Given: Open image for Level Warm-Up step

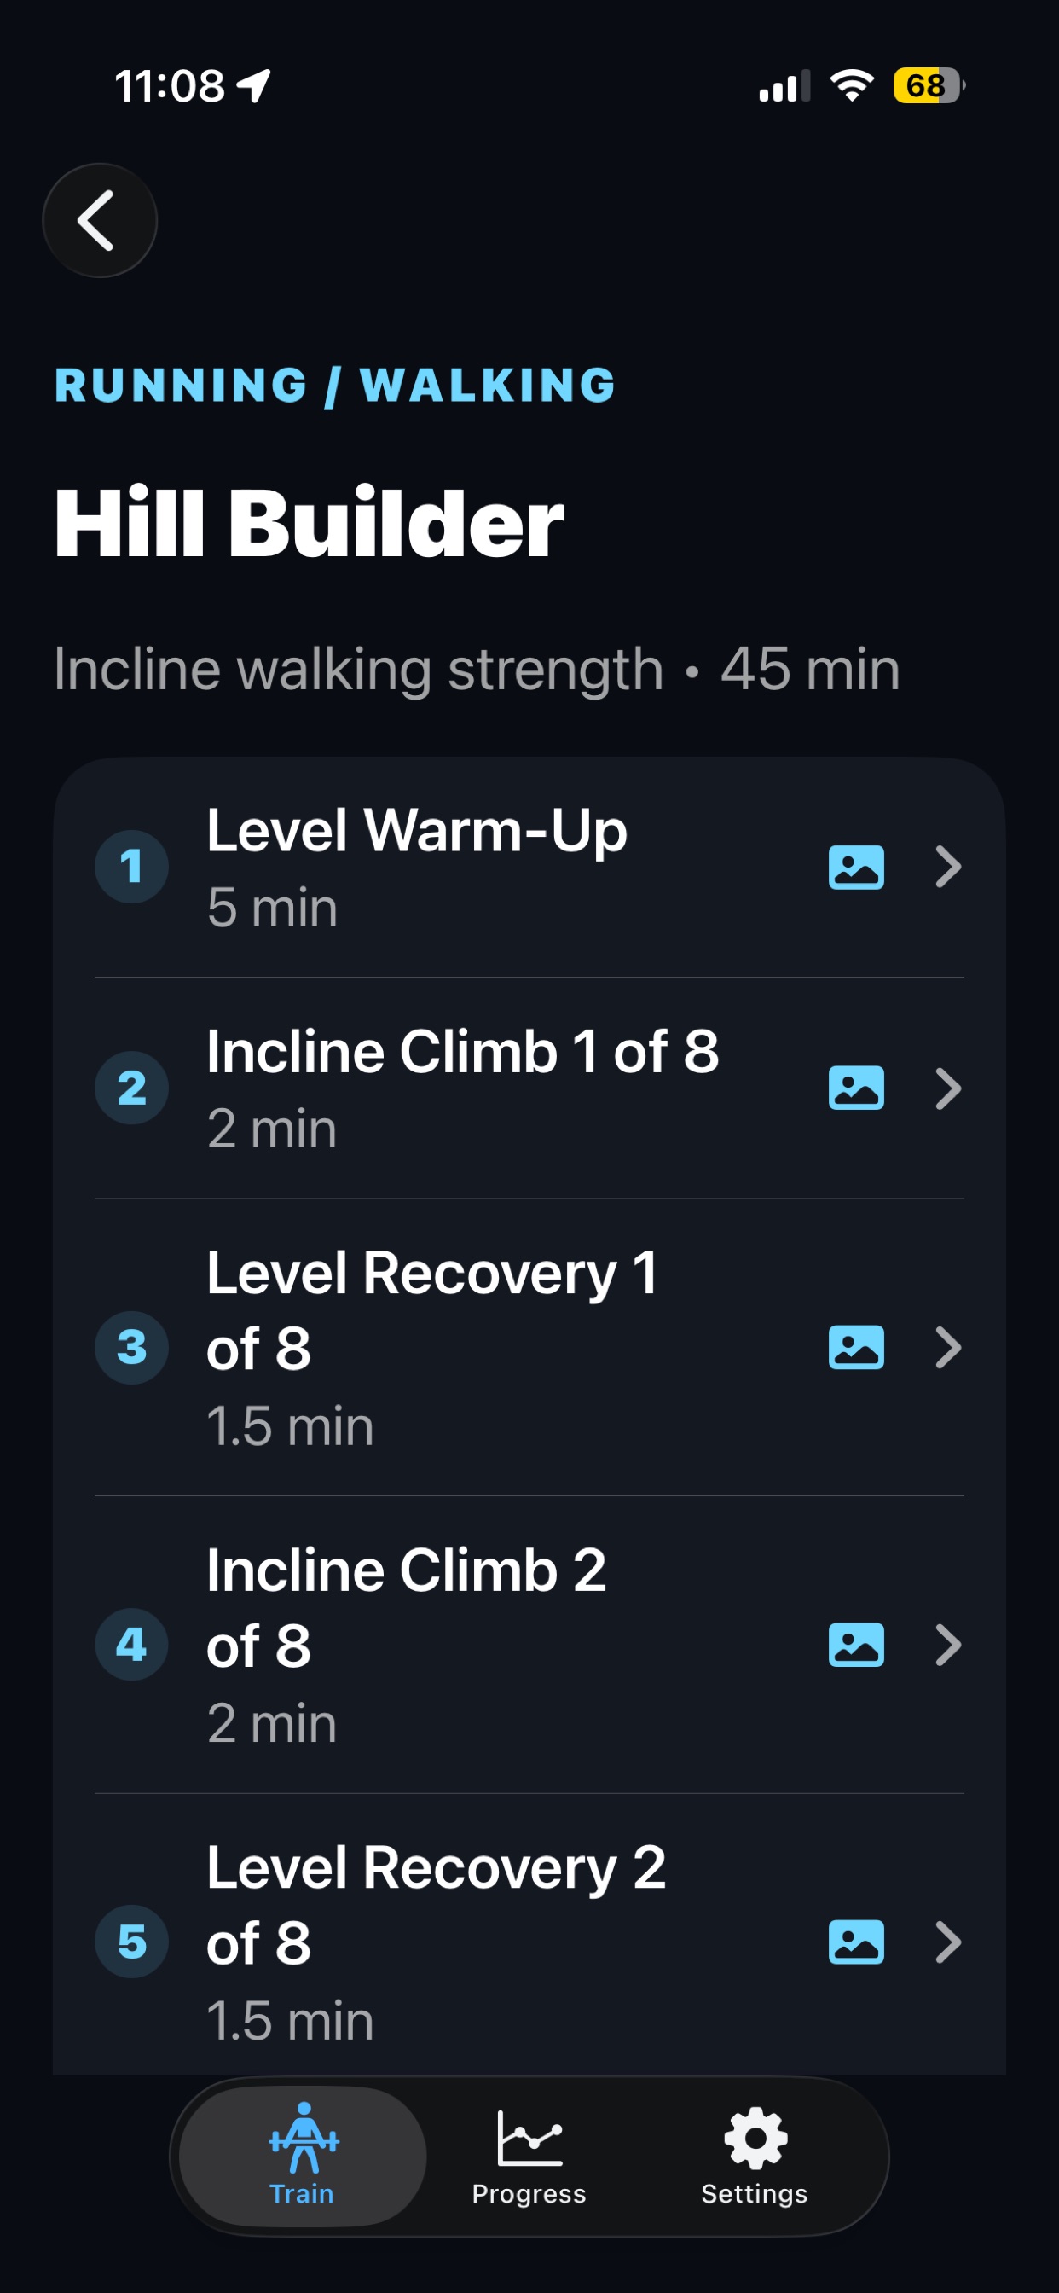Looking at the screenshot, I should click(x=856, y=867).
